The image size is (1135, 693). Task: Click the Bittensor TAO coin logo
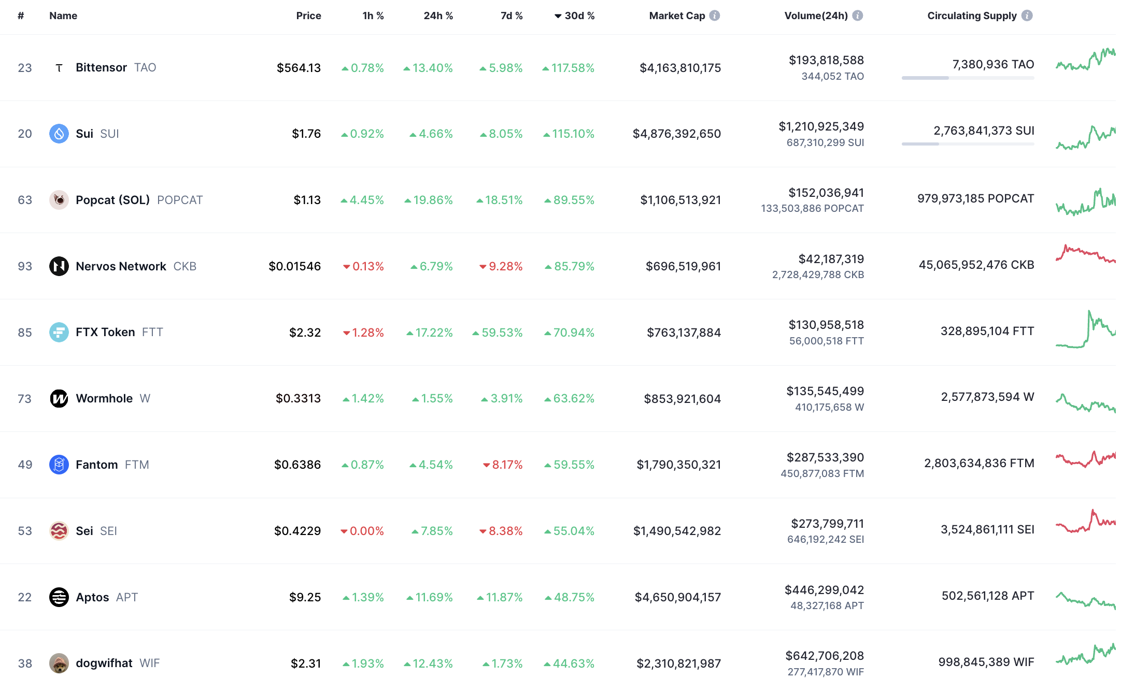click(59, 68)
